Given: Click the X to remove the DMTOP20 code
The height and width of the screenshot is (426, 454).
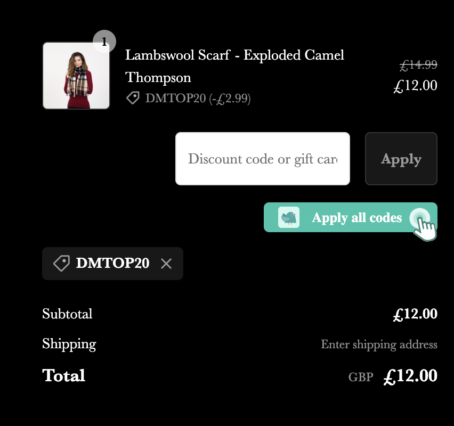Looking at the screenshot, I should coord(166,263).
